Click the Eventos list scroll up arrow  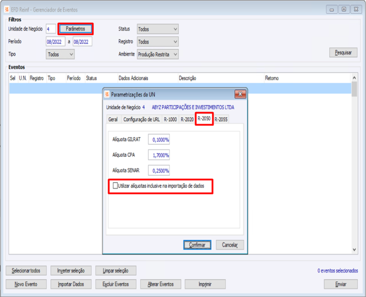pyautogui.click(x=354, y=78)
